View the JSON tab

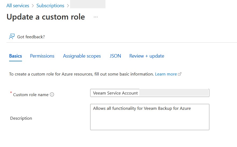(115, 56)
